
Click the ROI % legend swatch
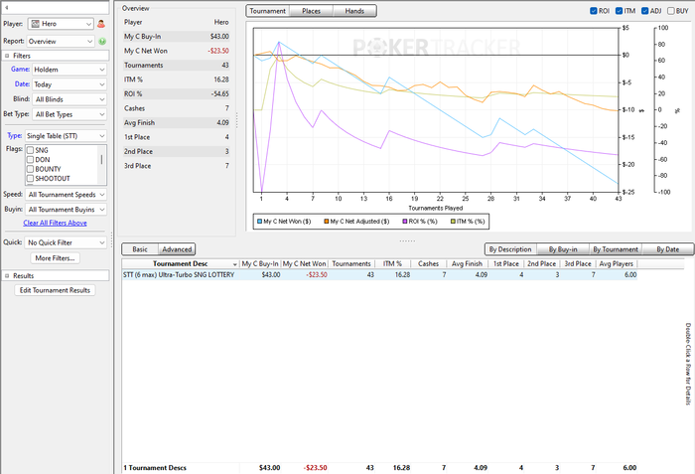click(x=405, y=221)
